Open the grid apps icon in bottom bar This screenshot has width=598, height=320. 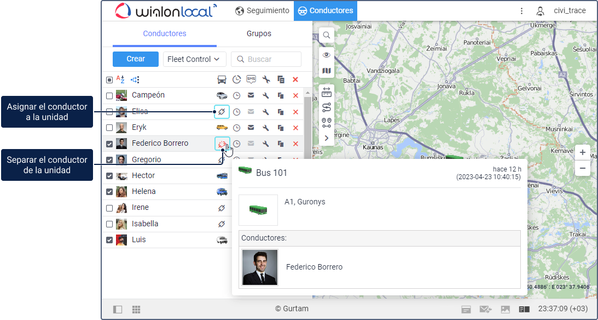pos(137,309)
